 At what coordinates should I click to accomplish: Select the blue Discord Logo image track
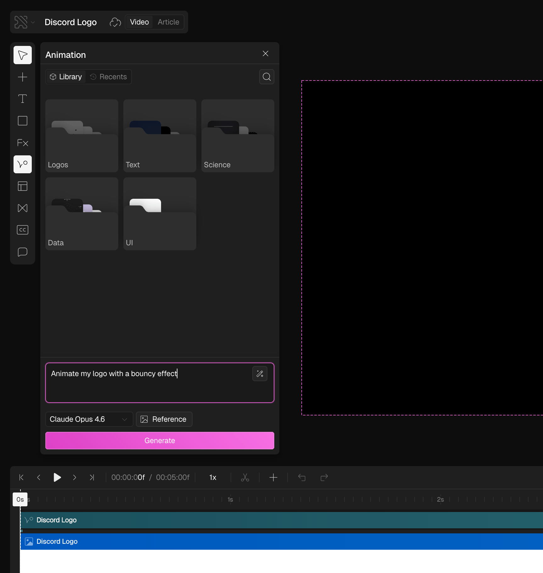coord(282,542)
